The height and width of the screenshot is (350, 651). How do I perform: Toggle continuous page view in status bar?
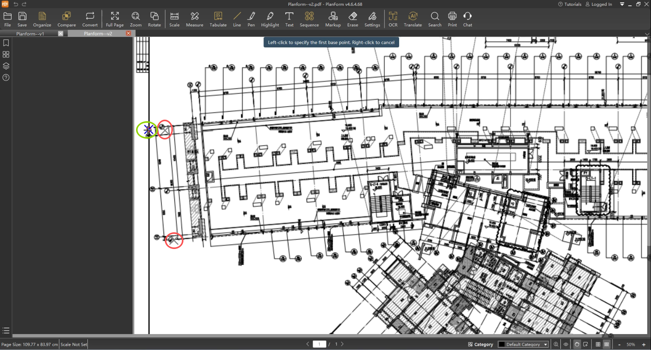[x=606, y=344]
